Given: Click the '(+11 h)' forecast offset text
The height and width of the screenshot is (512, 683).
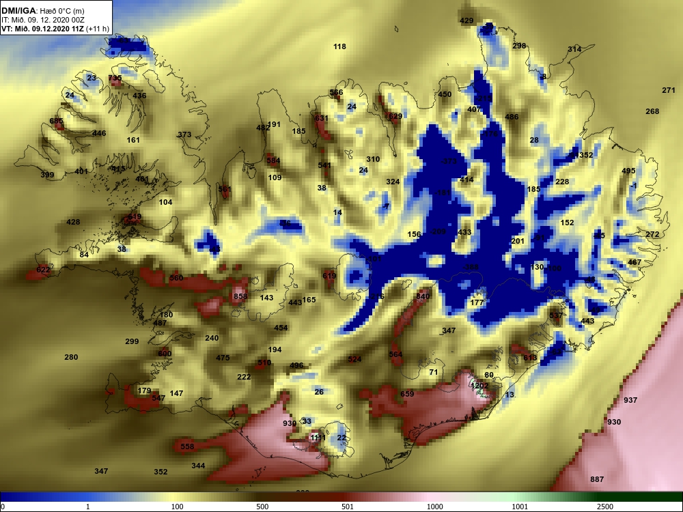Looking at the screenshot, I should coord(98,29).
